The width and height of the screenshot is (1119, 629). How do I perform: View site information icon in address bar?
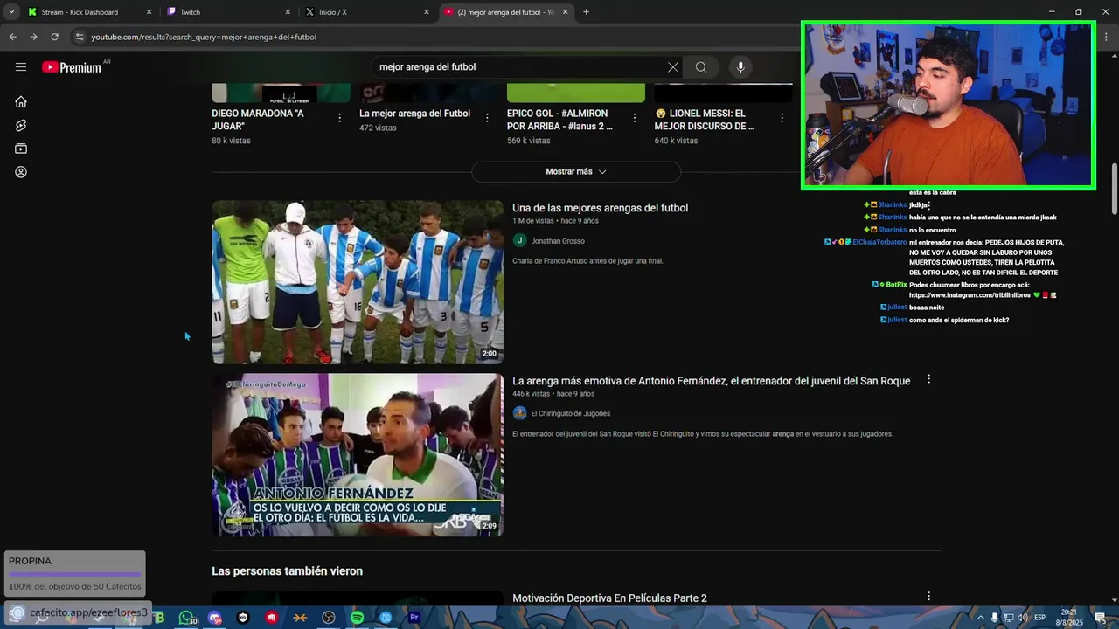pyautogui.click(x=80, y=37)
